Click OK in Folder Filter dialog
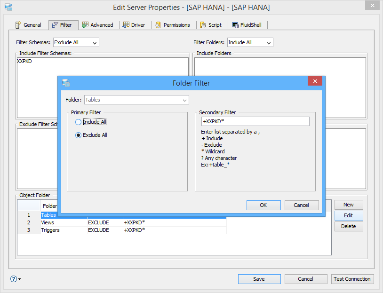 [263, 205]
